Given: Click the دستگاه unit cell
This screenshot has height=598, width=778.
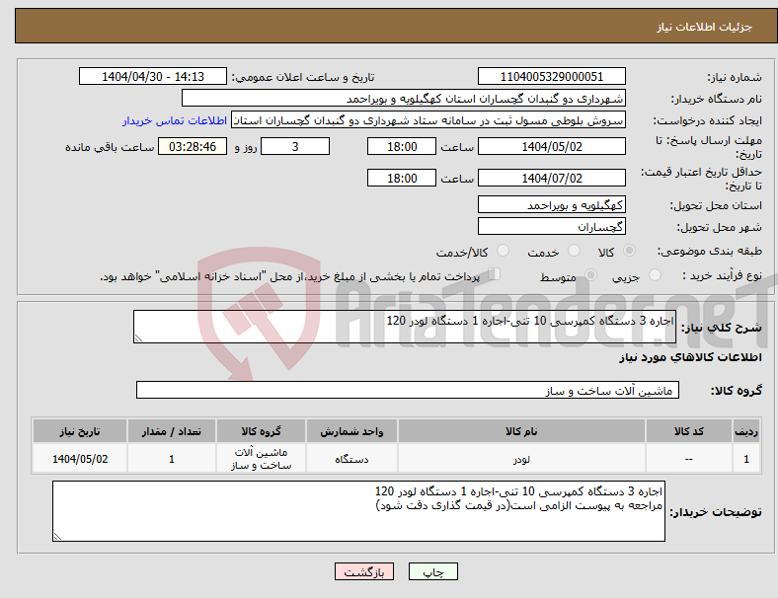Looking at the screenshot, I should (351, 459).
